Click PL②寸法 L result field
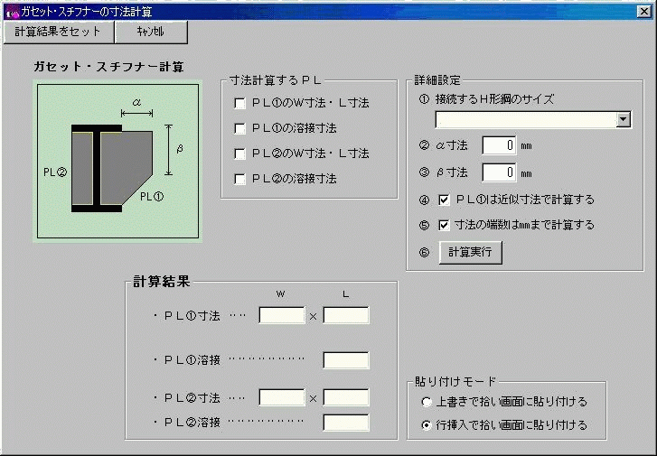This screenshot has height=456, width=657. point(346,397)
